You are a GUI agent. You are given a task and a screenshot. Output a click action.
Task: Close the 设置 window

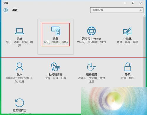coord(141,3)
